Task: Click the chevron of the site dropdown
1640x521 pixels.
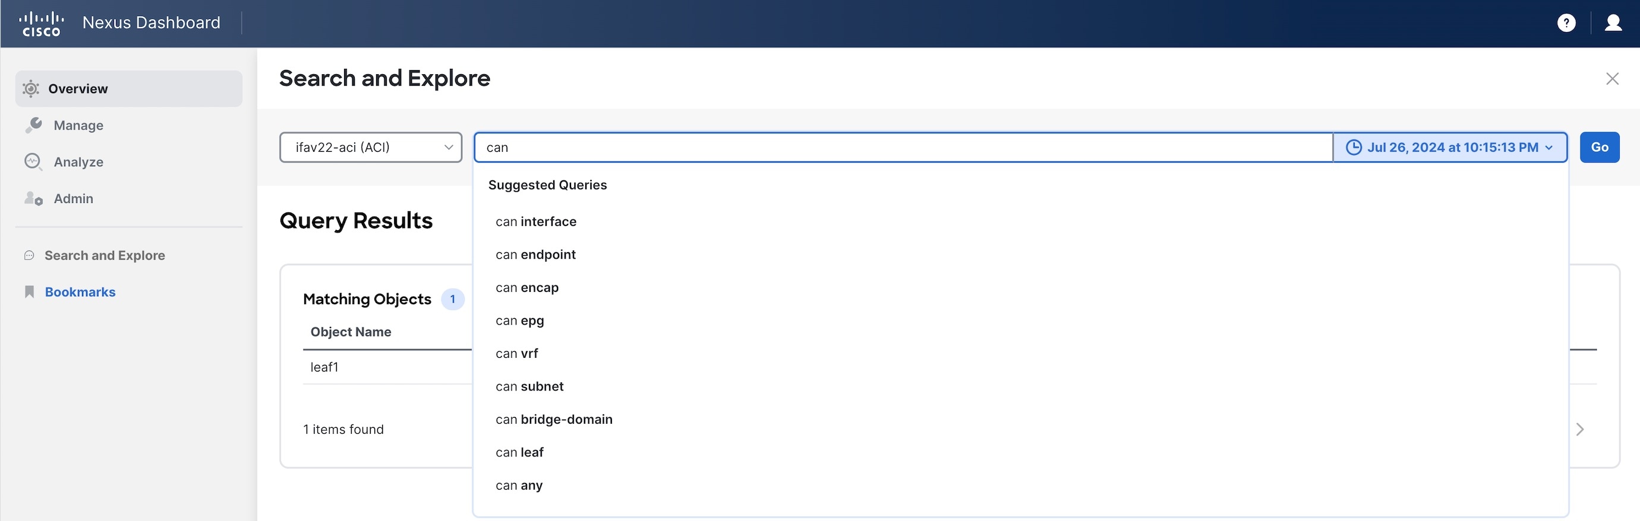Action: tap(448, 148)
